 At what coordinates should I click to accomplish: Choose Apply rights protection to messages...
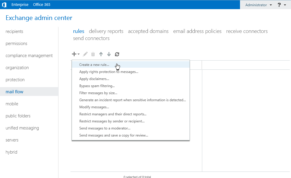[x=131, y=72]
